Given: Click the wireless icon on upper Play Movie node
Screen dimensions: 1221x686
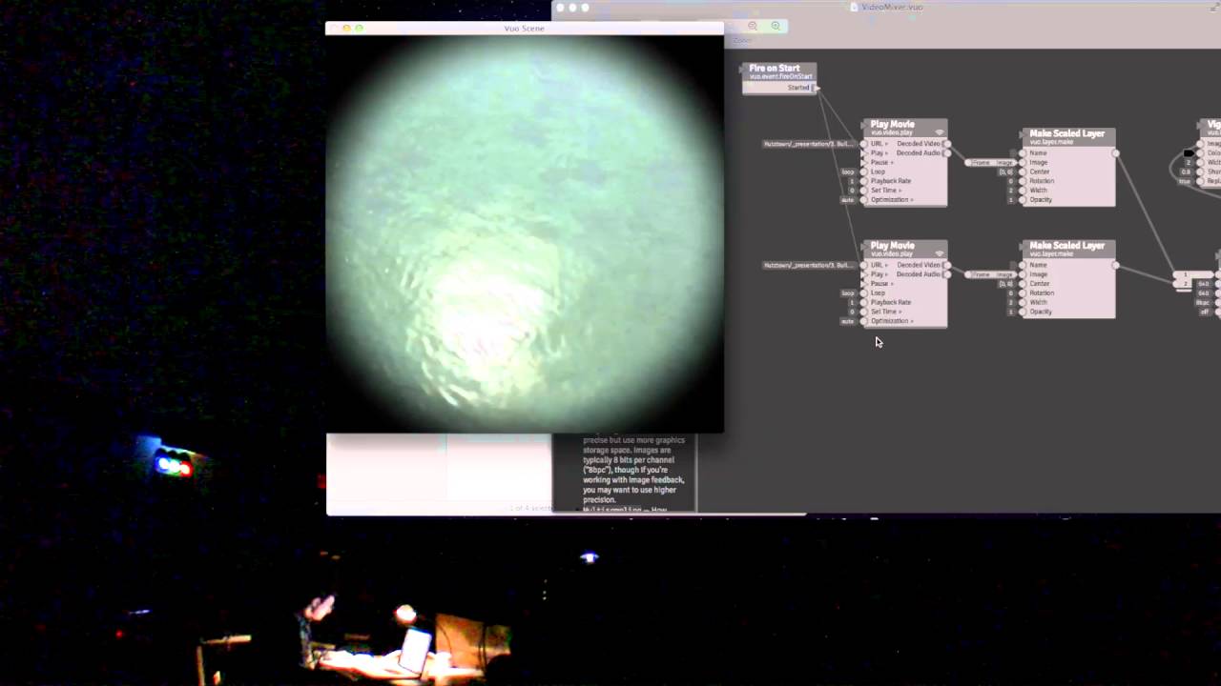Looking at the screenshot, I should coord(939,132).
